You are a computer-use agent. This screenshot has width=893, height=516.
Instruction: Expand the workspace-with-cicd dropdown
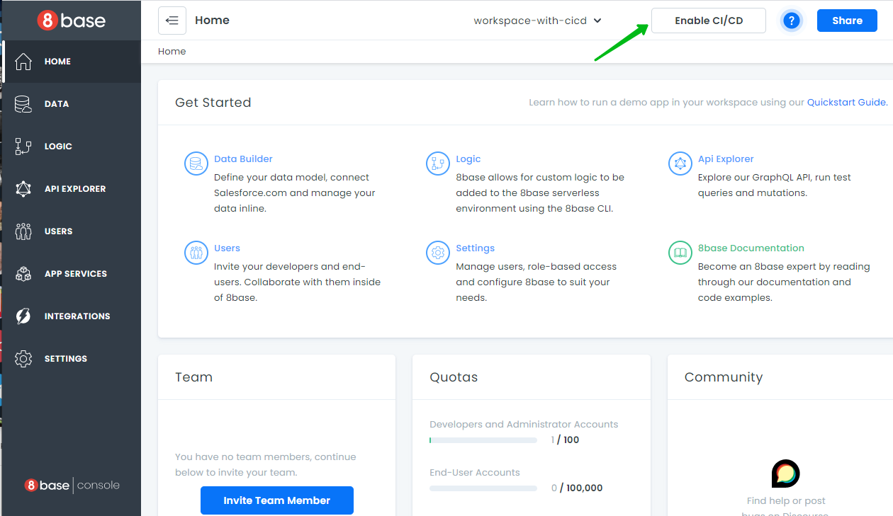(x=537, y=21)
